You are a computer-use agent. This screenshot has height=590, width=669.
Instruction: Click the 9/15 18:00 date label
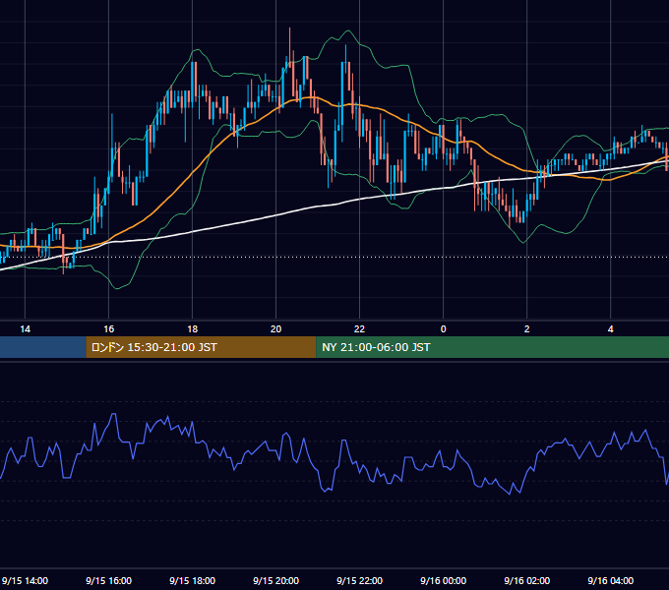(x=193, y=580)
